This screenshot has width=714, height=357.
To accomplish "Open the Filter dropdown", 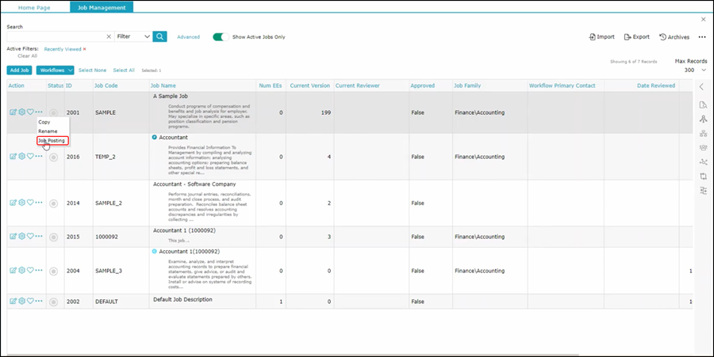I will (x=133, y=36).
